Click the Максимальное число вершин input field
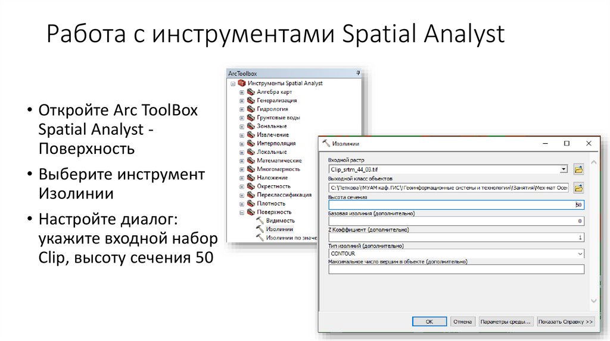The image size is (610, 341). (x=456, y=269)
